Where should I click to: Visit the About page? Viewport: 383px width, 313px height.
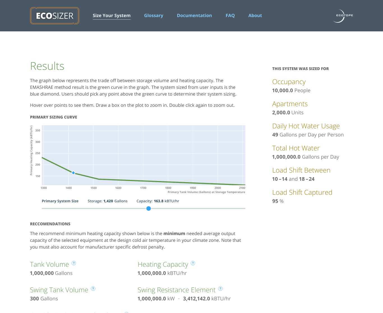tap(255, 15)
